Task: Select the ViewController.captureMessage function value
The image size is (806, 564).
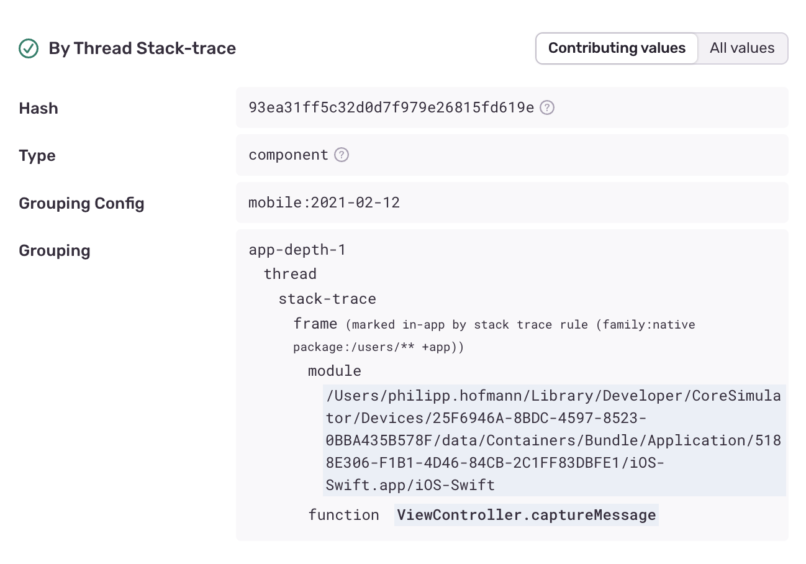Action: click(526, 514)
